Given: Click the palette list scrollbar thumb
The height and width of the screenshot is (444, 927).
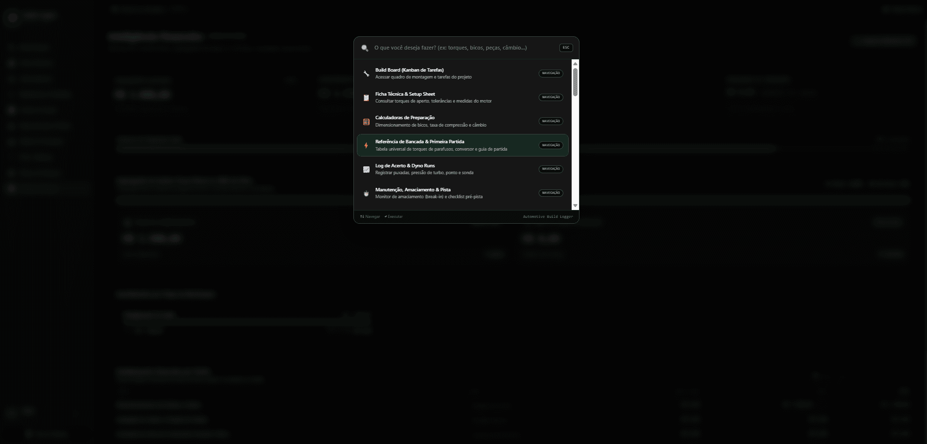Looking at the screenshot, I should click(575, 82).
